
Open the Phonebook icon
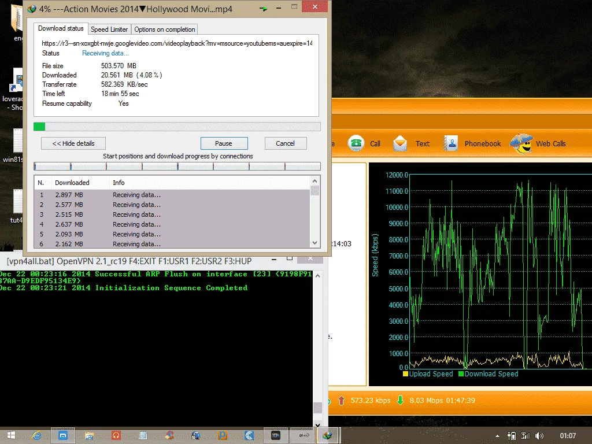pos(450,143)
